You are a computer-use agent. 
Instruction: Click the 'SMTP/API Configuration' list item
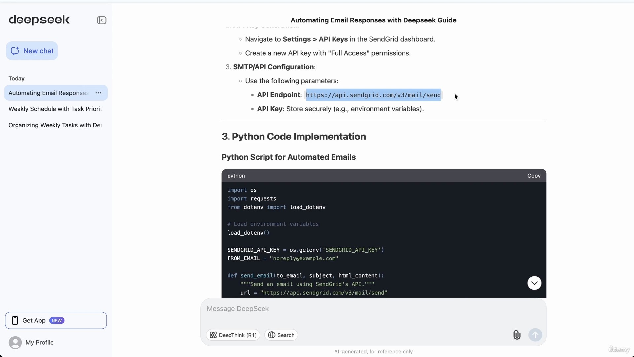274,67
